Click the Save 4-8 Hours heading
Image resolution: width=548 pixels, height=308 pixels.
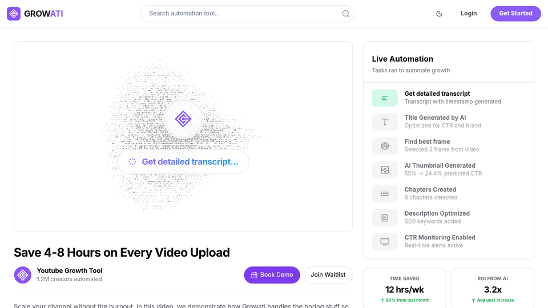coord(122,253)
